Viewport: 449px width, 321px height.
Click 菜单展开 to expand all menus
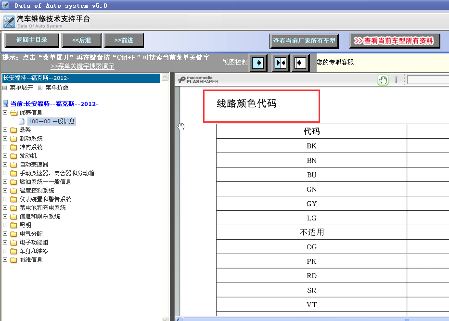point(21,88)
